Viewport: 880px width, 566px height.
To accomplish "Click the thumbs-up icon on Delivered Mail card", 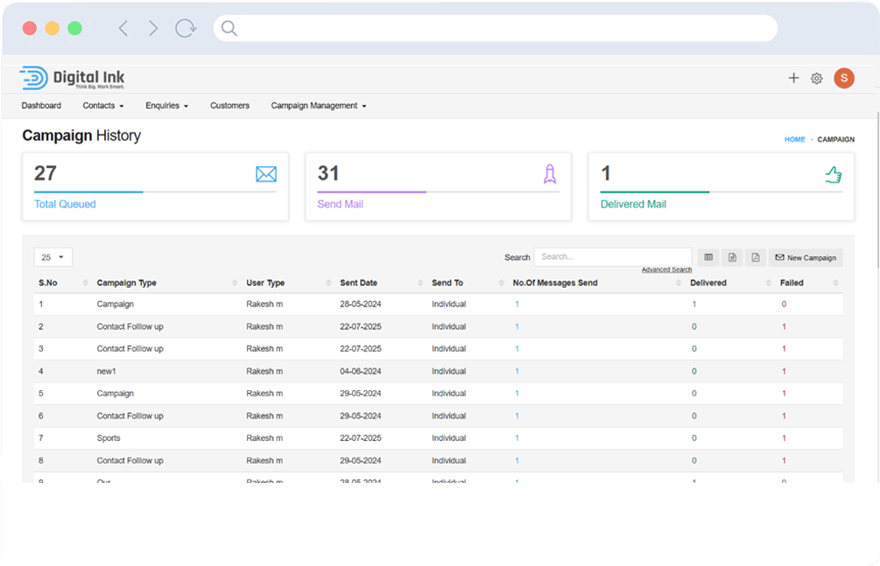I will (833, 175).
